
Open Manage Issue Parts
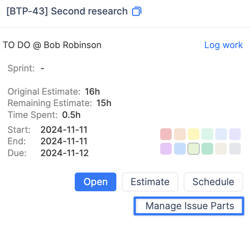(189, 206)
